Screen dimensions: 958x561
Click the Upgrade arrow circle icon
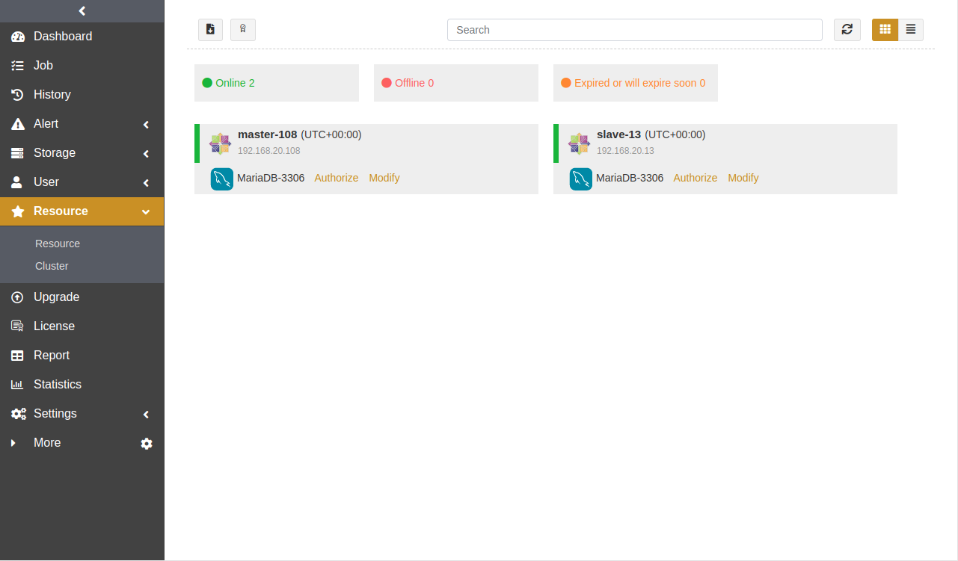coord(18,297)
